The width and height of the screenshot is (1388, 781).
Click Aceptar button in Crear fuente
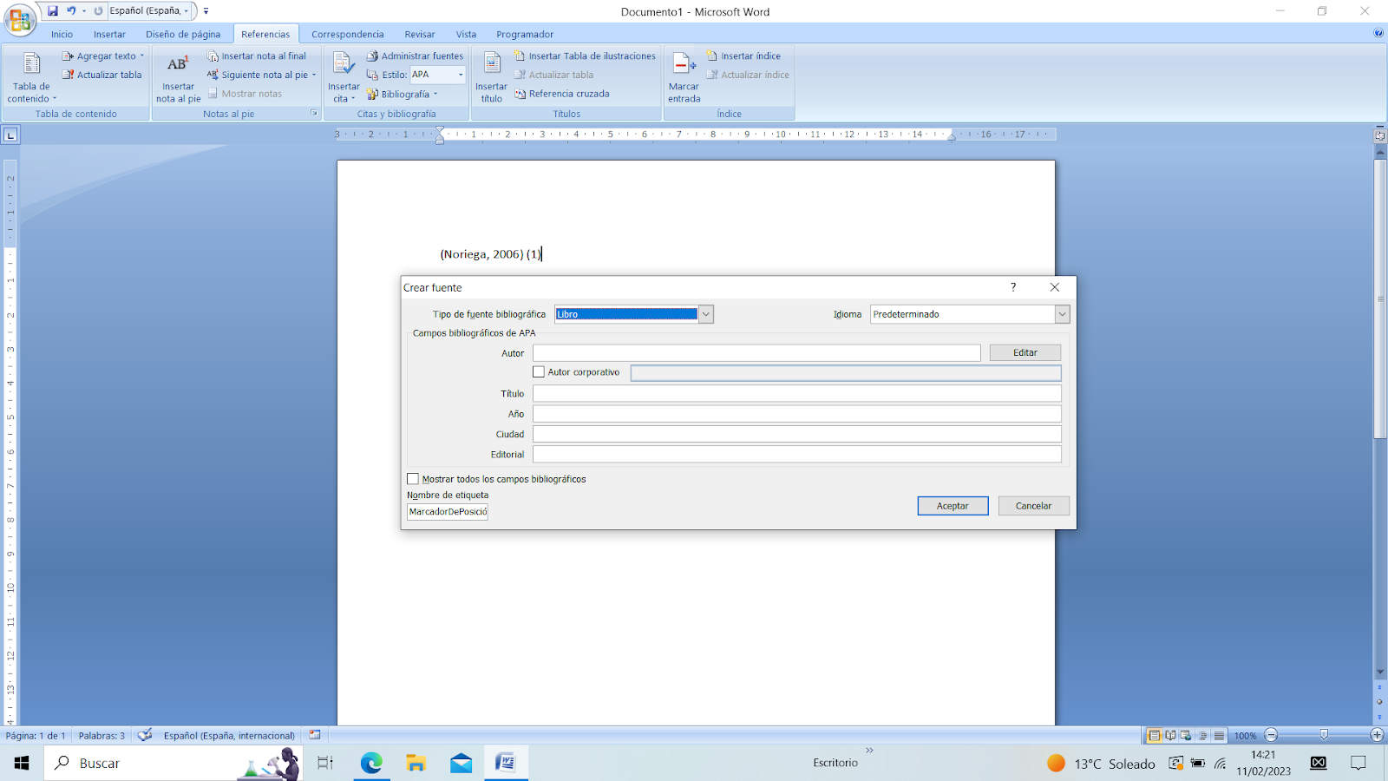953,506
